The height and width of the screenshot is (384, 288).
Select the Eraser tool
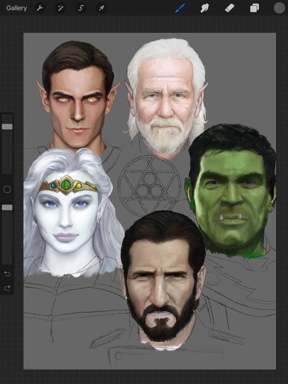(x=230, y=8)
